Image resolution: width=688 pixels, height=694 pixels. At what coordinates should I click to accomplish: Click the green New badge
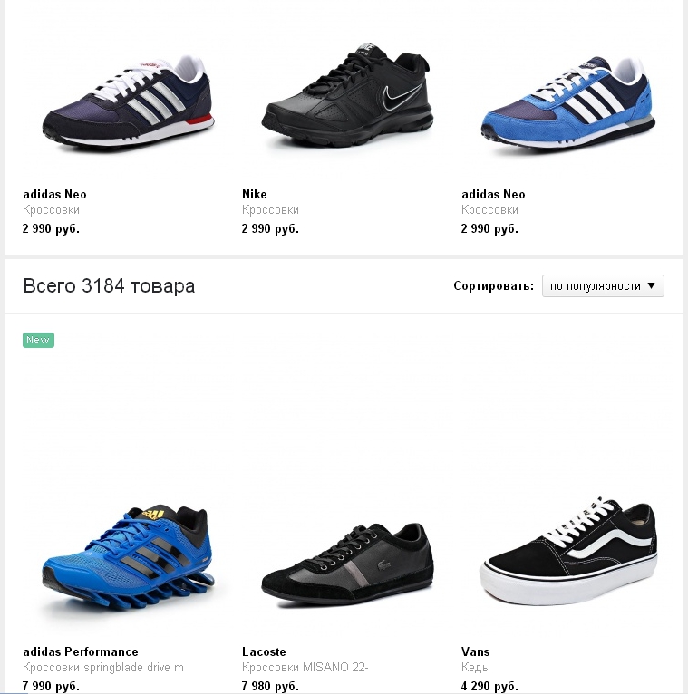38,340
